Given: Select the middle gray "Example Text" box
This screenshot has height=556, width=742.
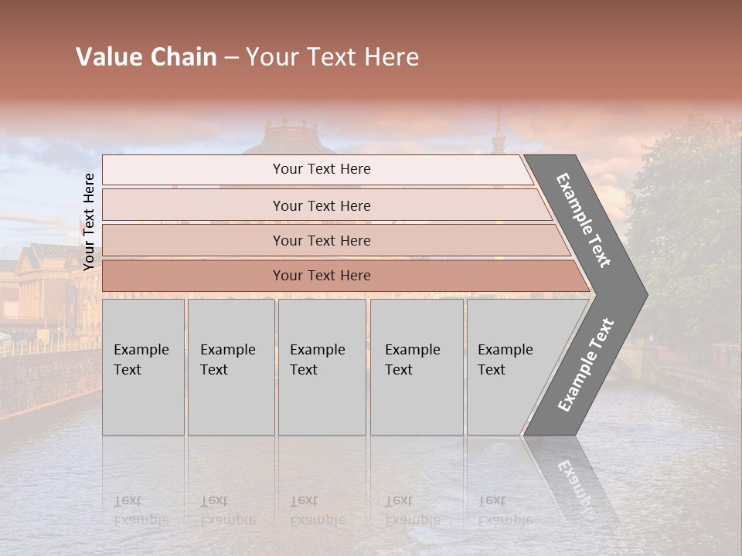Looking at the screenshot, I should click(322, 367).
